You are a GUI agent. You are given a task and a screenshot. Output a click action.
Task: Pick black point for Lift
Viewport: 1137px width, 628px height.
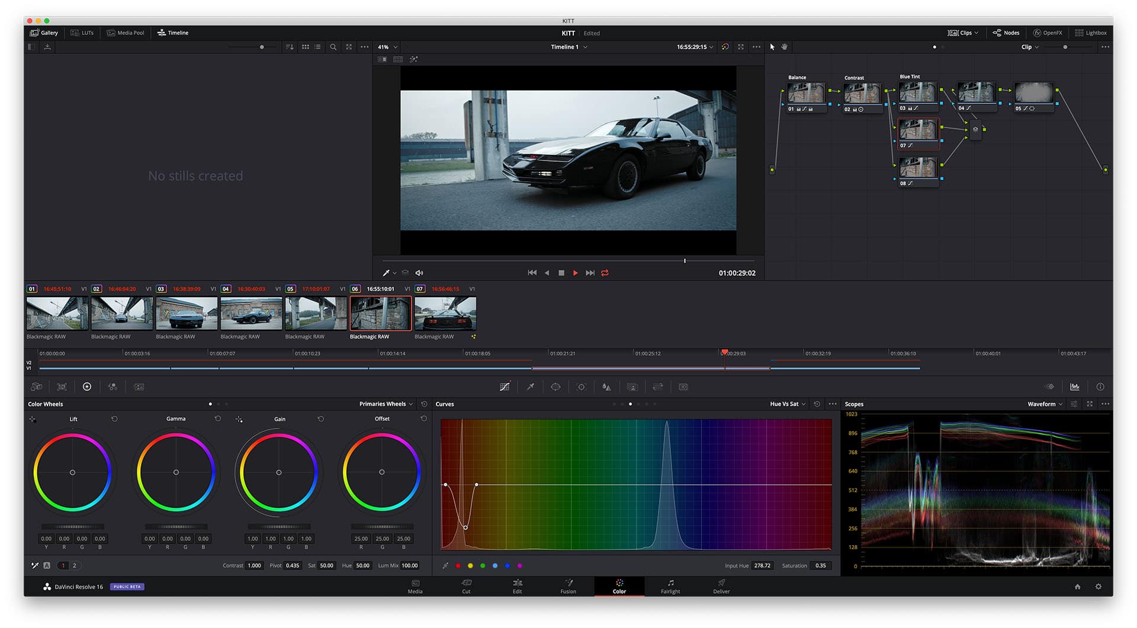(33, 419)
